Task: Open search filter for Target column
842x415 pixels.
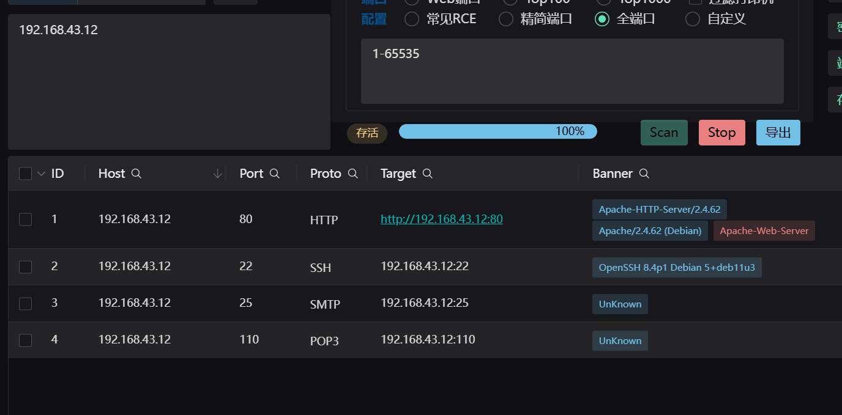Action: (428, 174)
